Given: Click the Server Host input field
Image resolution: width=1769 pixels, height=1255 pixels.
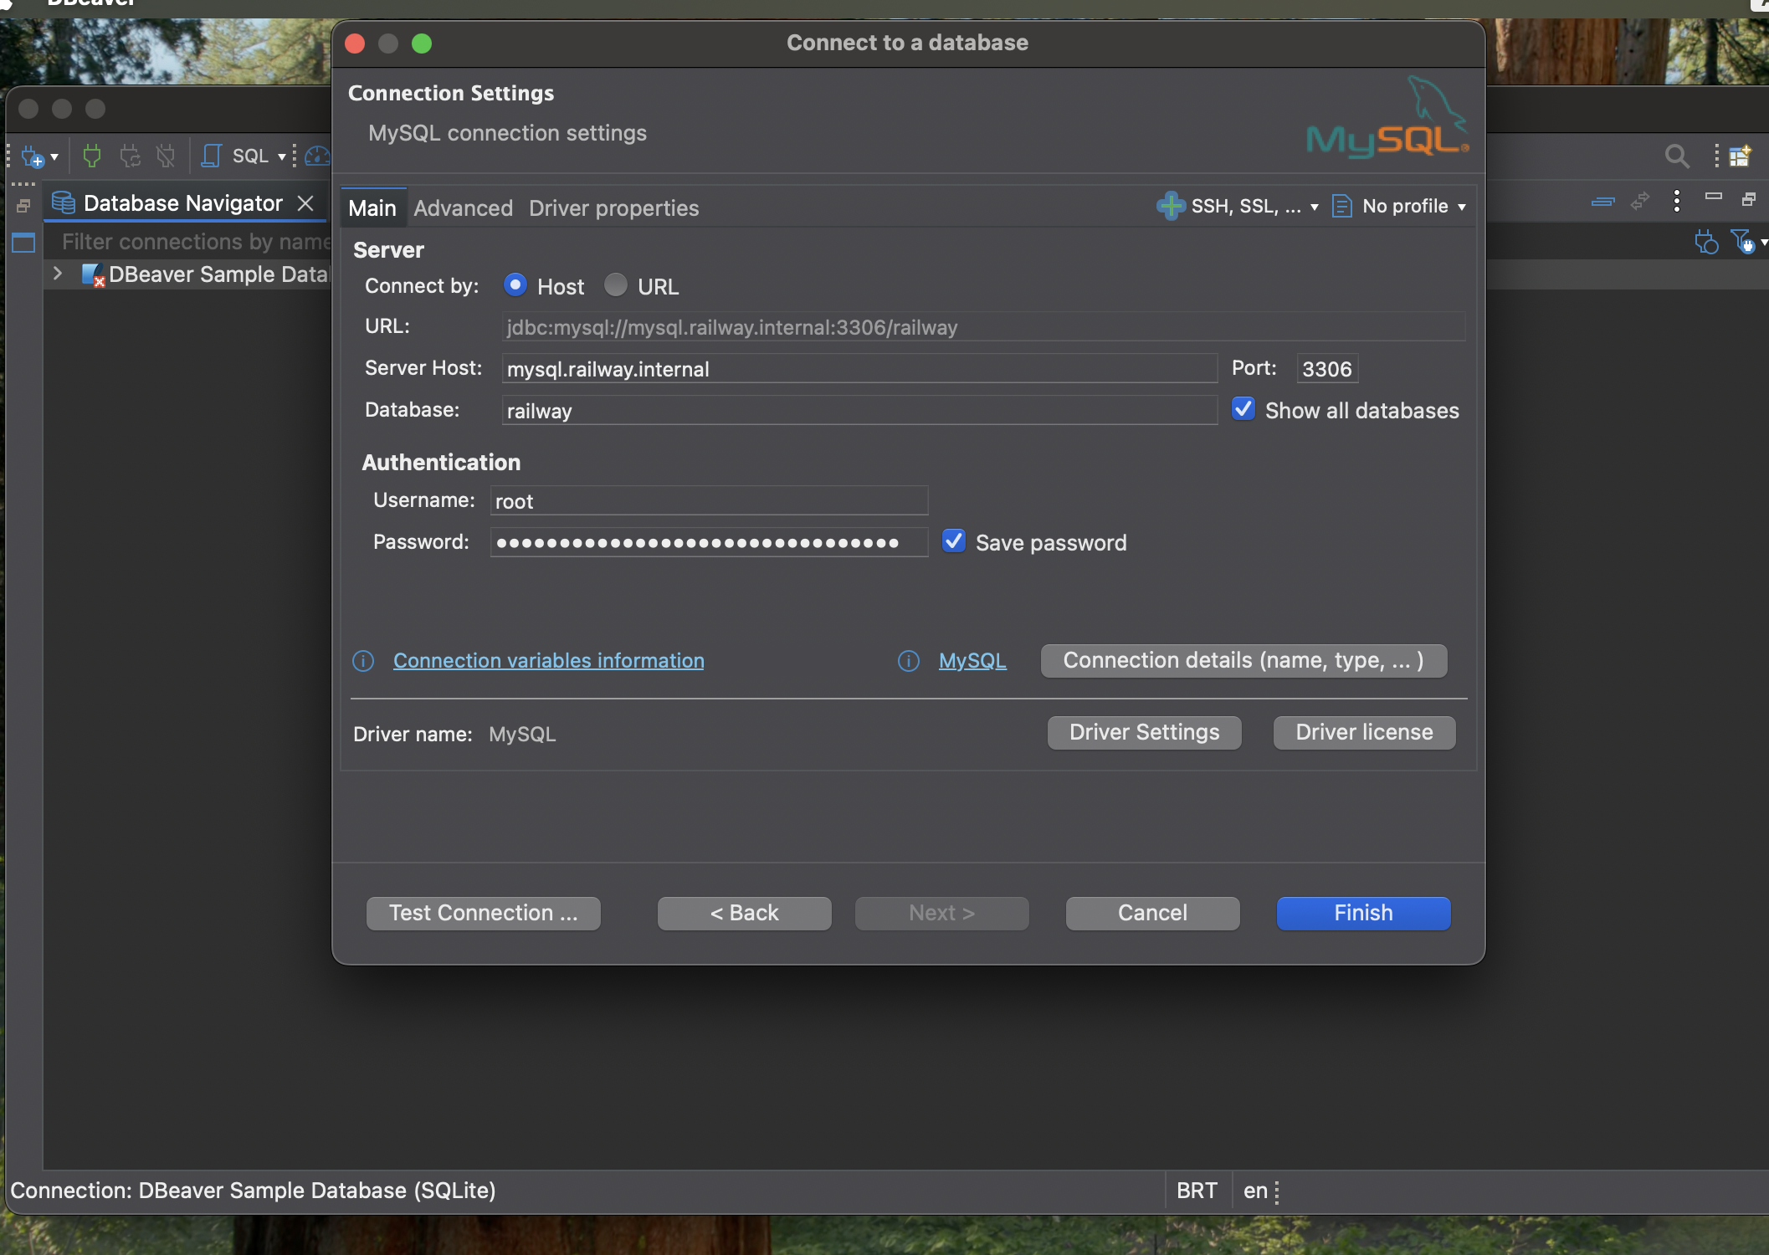Looking at the screenshot, I should (859, 369).
